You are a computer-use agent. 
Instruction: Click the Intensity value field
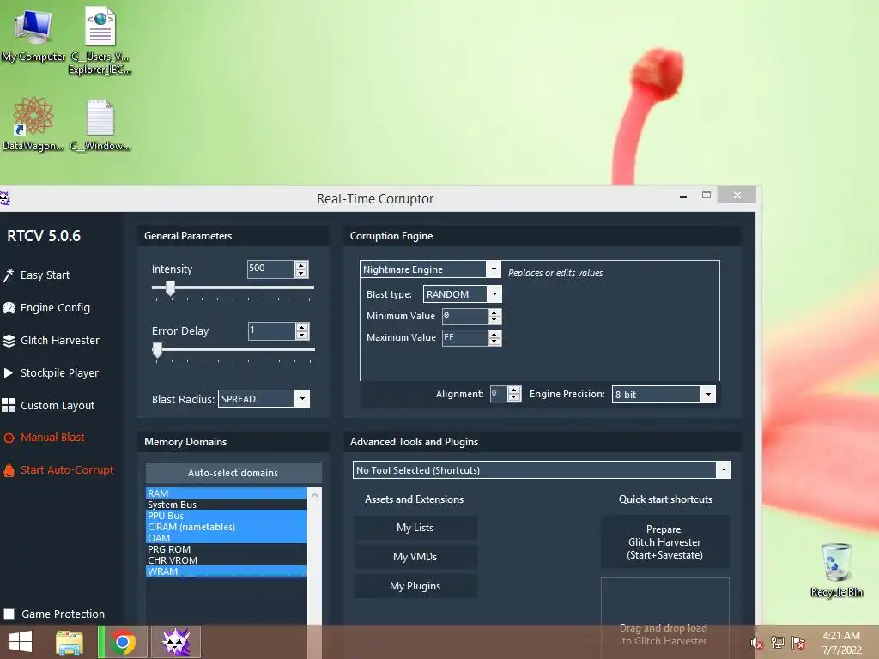click(270, 269)
